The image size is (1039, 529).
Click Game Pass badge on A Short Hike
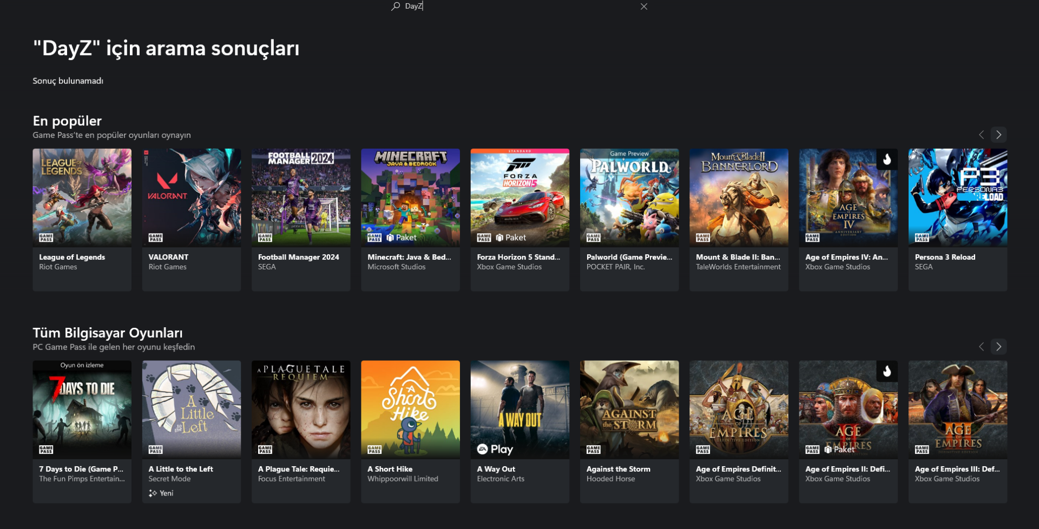(374, 449)
